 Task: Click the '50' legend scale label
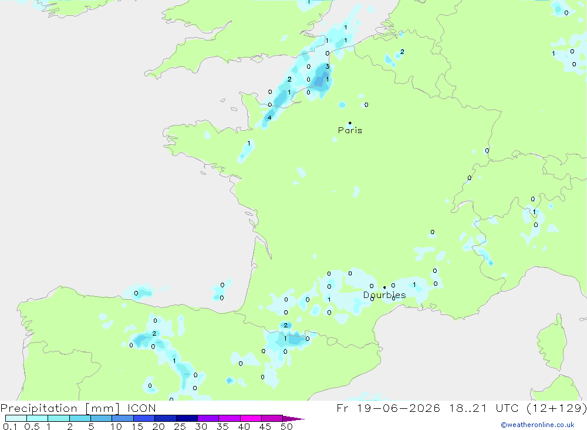[287, 426]
